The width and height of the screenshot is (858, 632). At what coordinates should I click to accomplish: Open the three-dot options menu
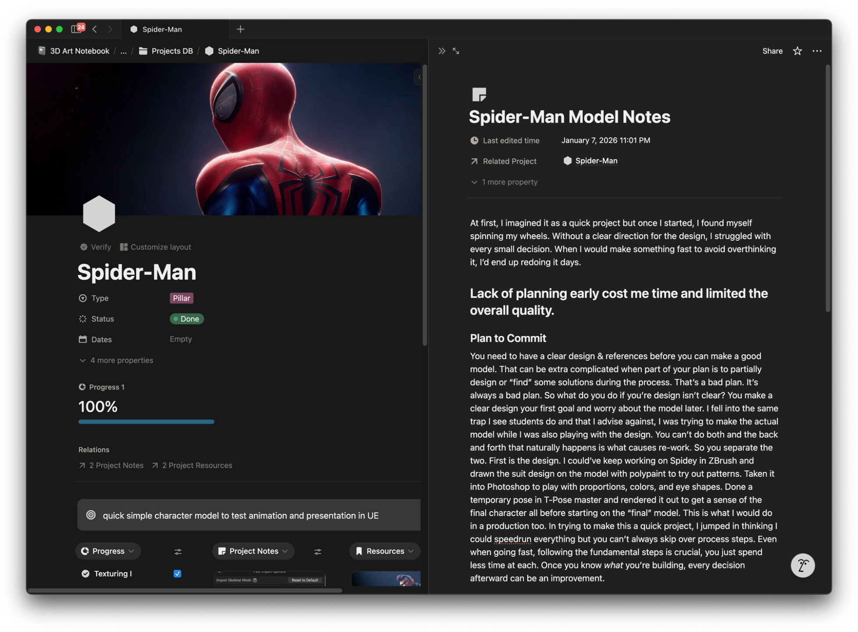pyautogui.click(x=817, y=51)
